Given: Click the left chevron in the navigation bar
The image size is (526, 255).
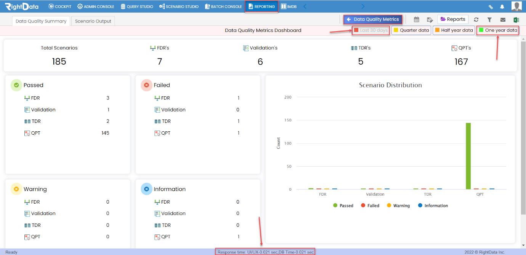Looking at the screenshot, I should pos(304,6).
